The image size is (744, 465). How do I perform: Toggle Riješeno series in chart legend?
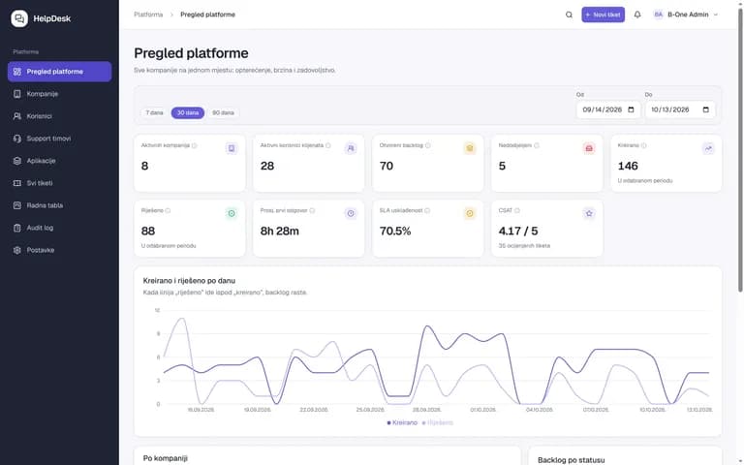coord(438,422)
